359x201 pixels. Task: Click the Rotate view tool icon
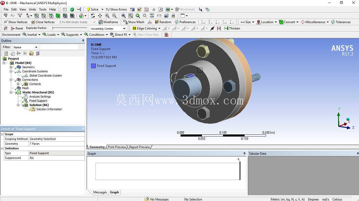(x=93, y=16)
